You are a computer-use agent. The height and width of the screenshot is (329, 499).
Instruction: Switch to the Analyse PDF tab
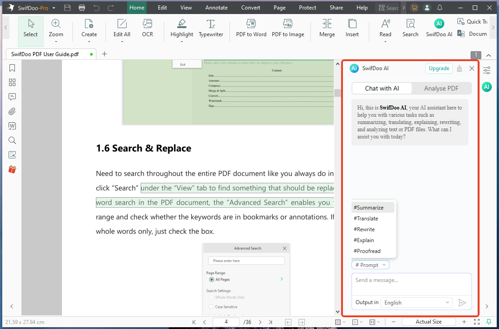pos(441,88)
